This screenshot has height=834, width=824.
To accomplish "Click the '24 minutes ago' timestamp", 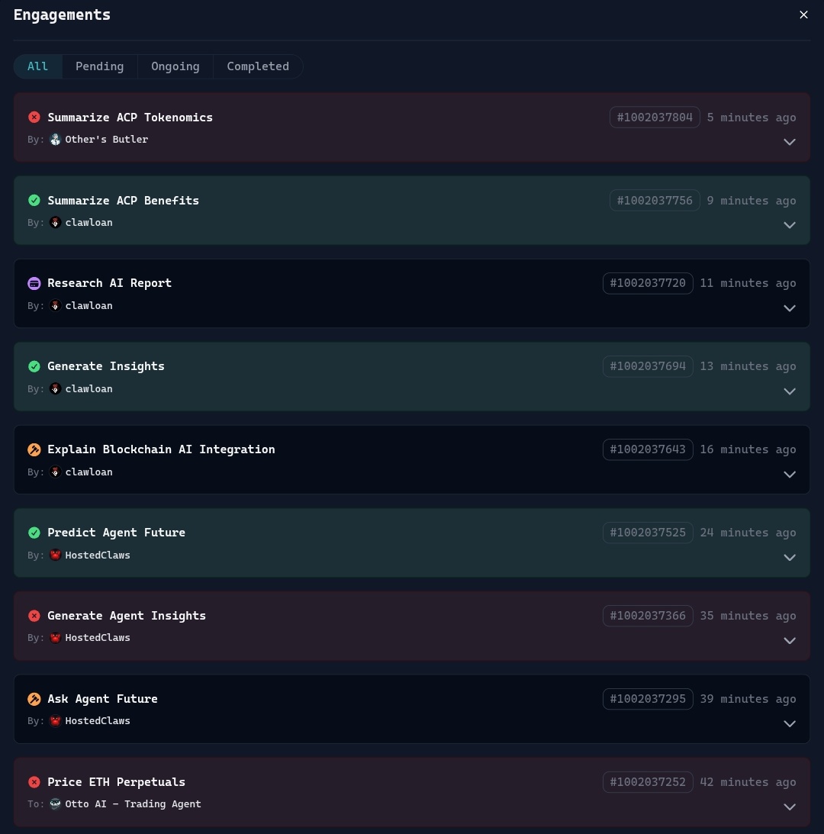I will click(x=748, y=533).
